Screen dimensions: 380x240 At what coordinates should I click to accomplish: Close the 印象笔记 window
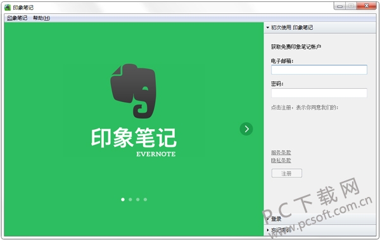[x=367, y=6]
